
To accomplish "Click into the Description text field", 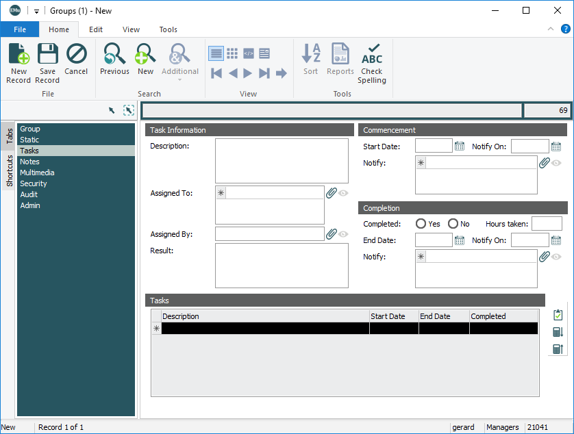I will [282, 161].
